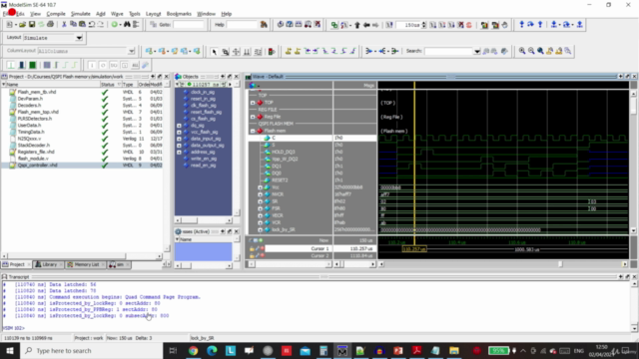This screenshot has height=359, width=639.
Task: Click the Find binoculars icon
Action: pos(127,25)
